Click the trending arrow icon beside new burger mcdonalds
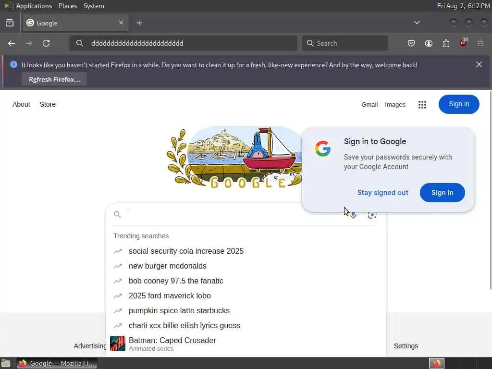 point(118,266)
